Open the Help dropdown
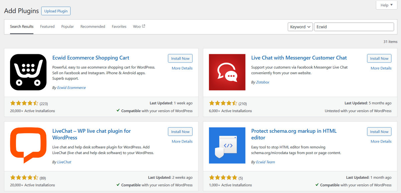 click(387, 5)
